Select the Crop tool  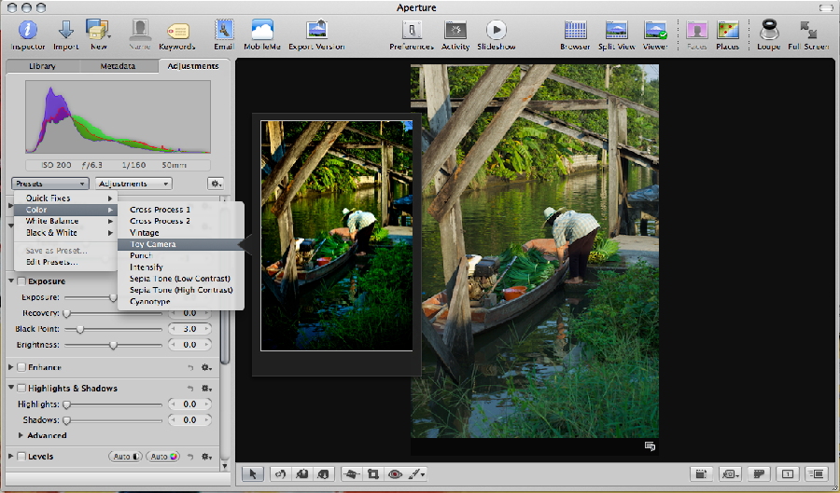tap(372, 473)
